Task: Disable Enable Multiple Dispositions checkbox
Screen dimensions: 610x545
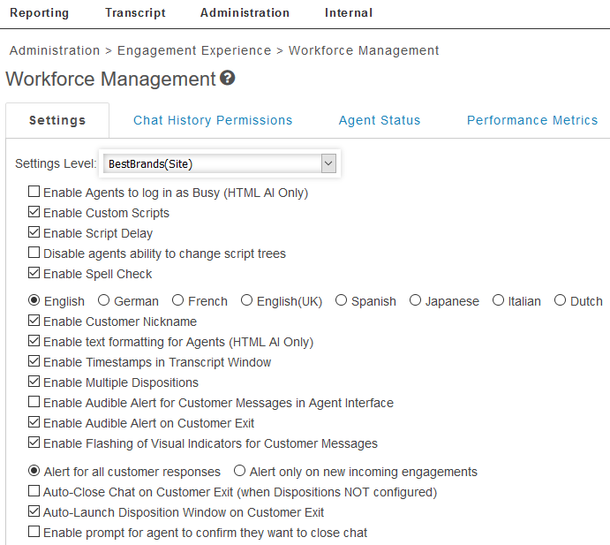Action: pos(34,382)
